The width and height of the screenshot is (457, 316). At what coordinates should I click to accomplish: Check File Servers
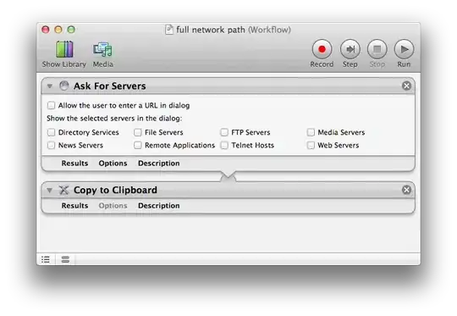pos(138,132)
